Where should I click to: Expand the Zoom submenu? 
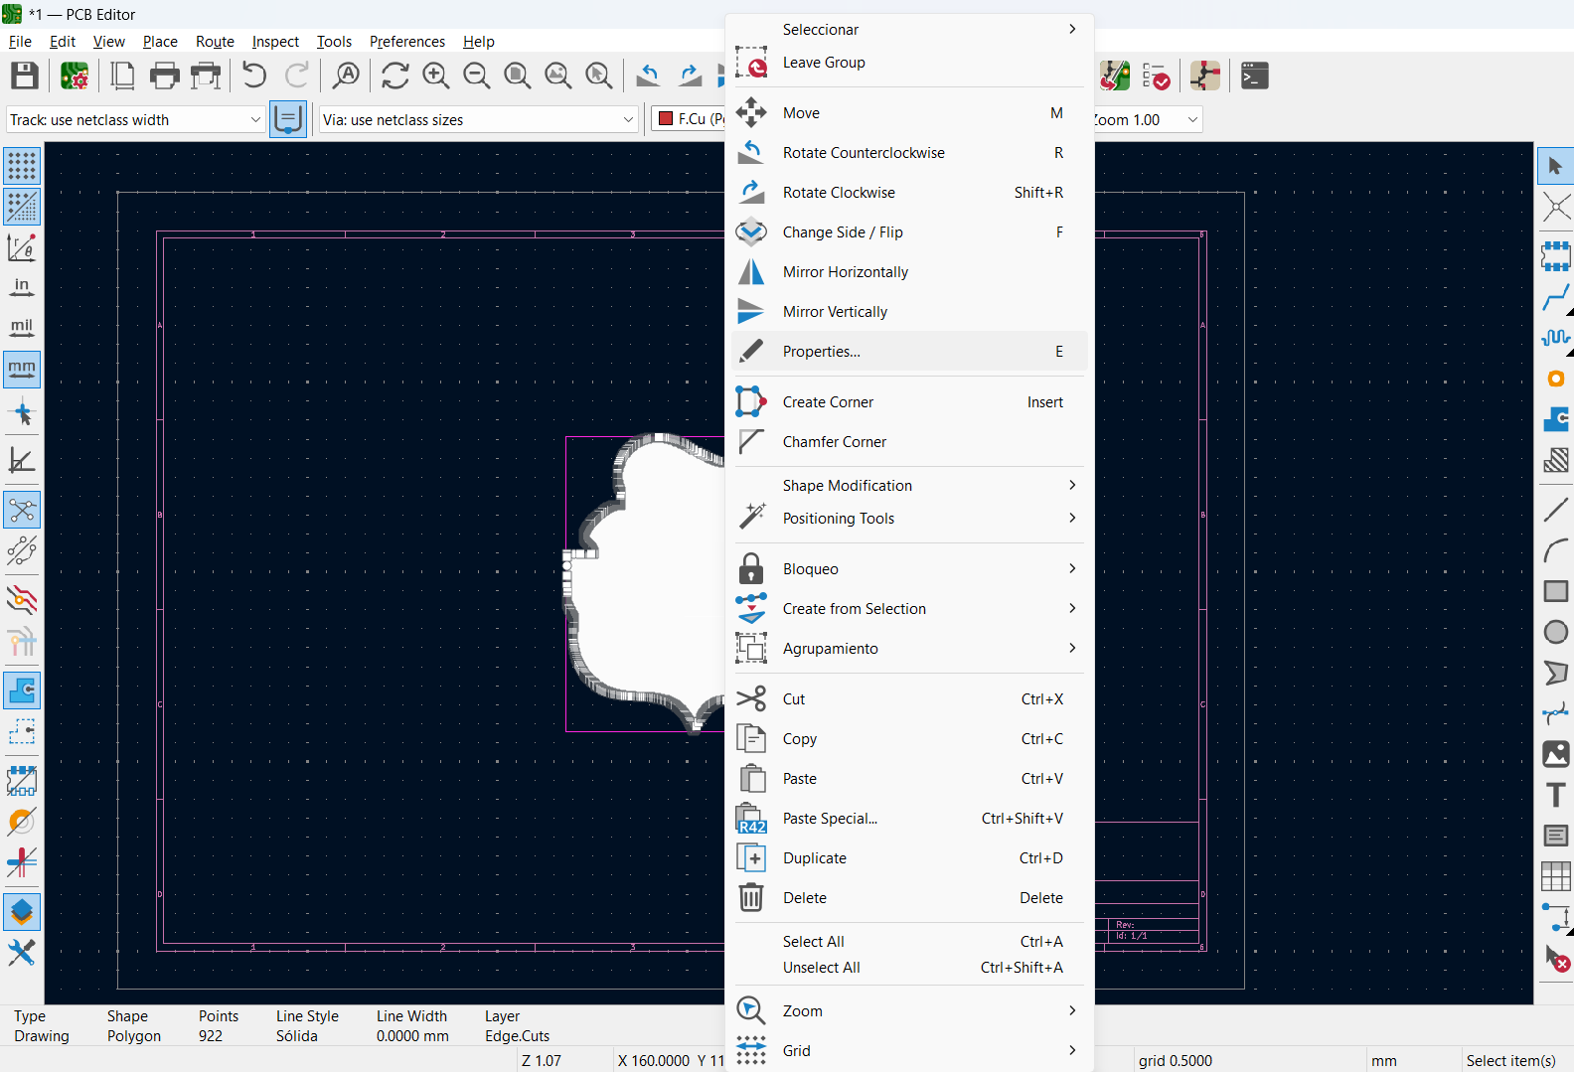pos(909,1011)
